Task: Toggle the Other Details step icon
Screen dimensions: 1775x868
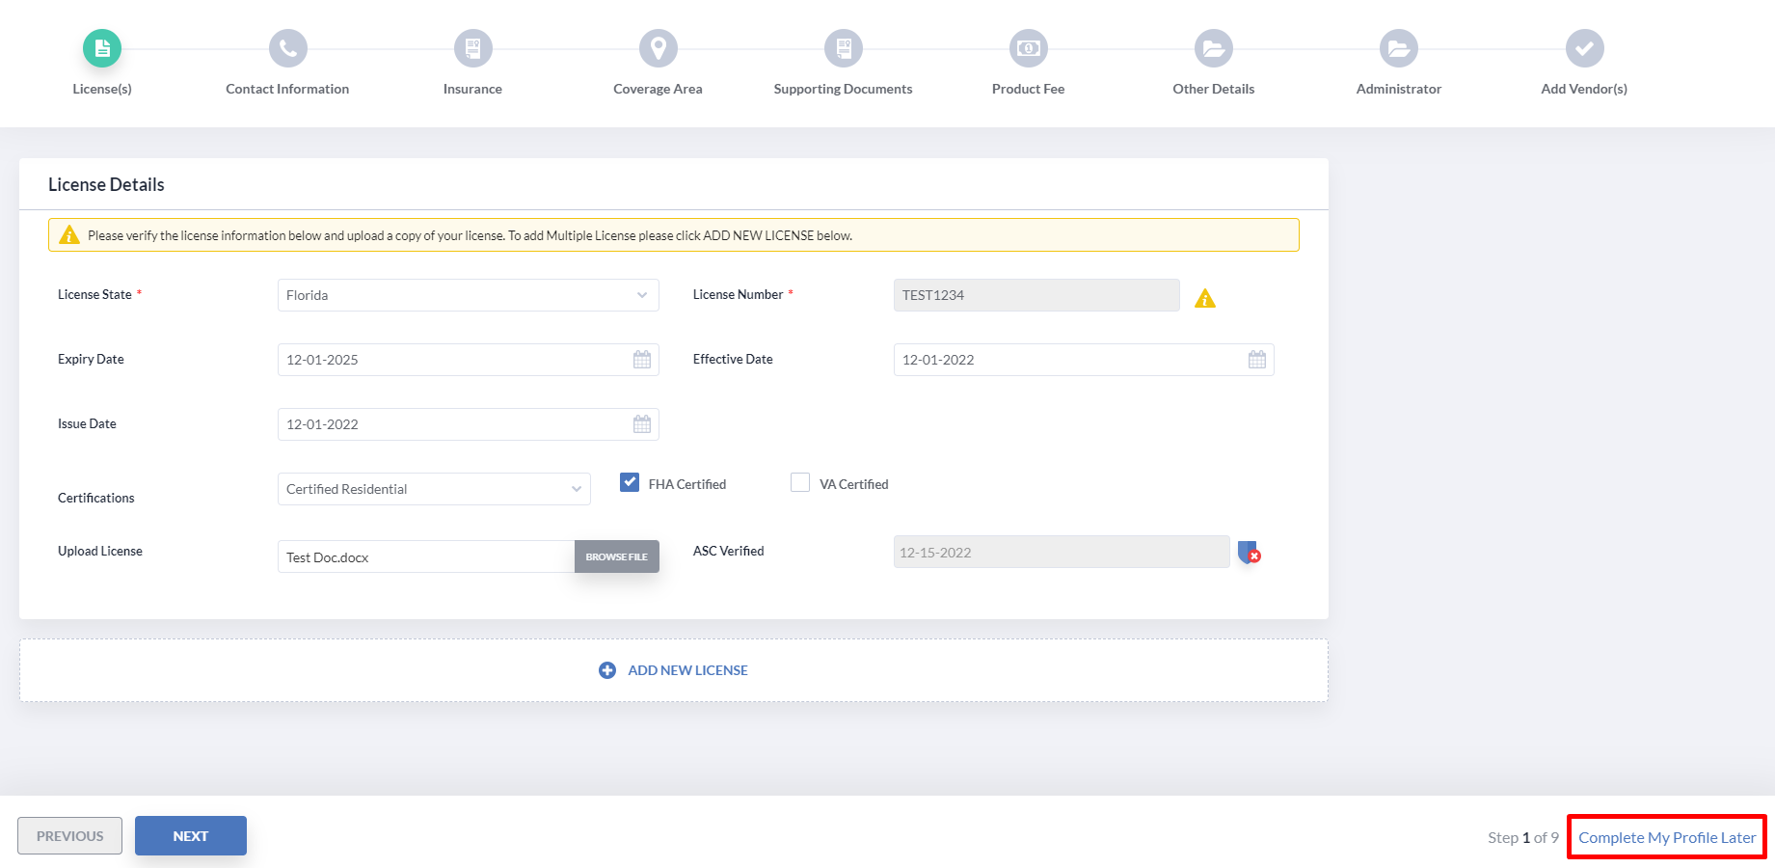Action: tap(1212, 47)
